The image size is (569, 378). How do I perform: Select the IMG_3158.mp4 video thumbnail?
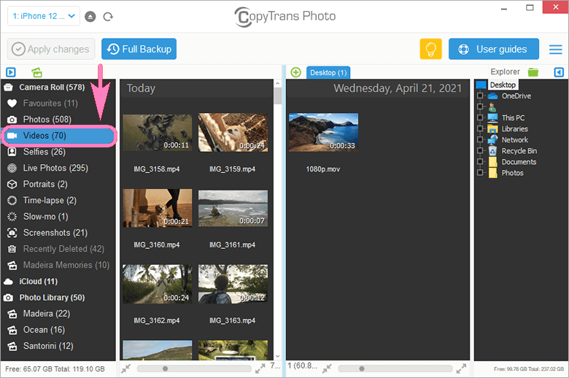pos(157,133)
